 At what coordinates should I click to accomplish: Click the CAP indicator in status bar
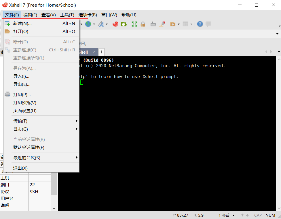click(258, 216)
